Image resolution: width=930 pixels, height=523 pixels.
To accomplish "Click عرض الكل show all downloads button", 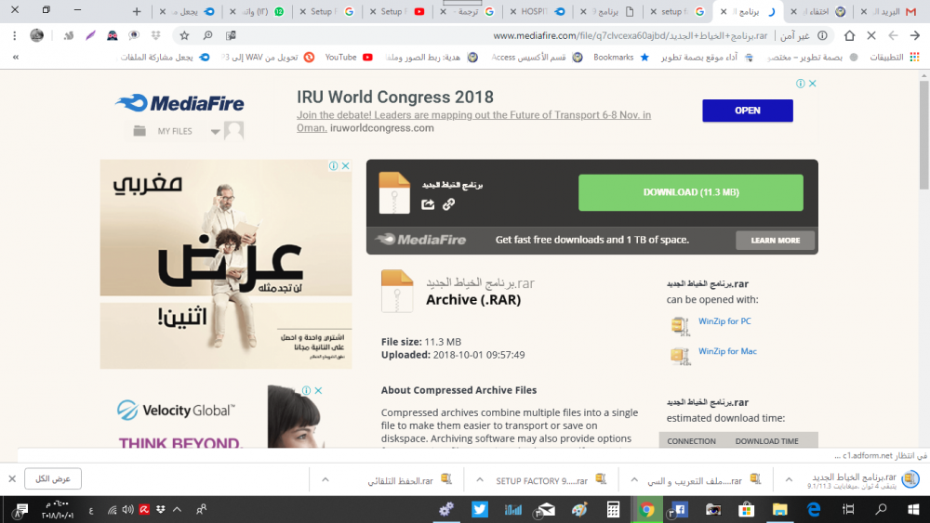I will [x=53, y=478].
